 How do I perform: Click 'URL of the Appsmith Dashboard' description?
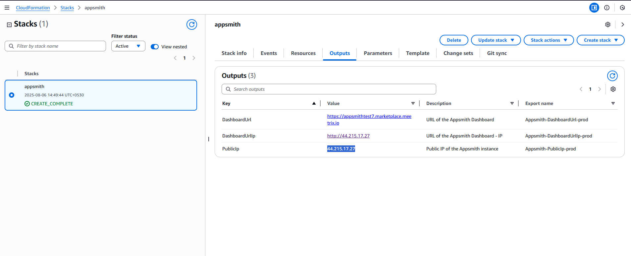[460, 120]
